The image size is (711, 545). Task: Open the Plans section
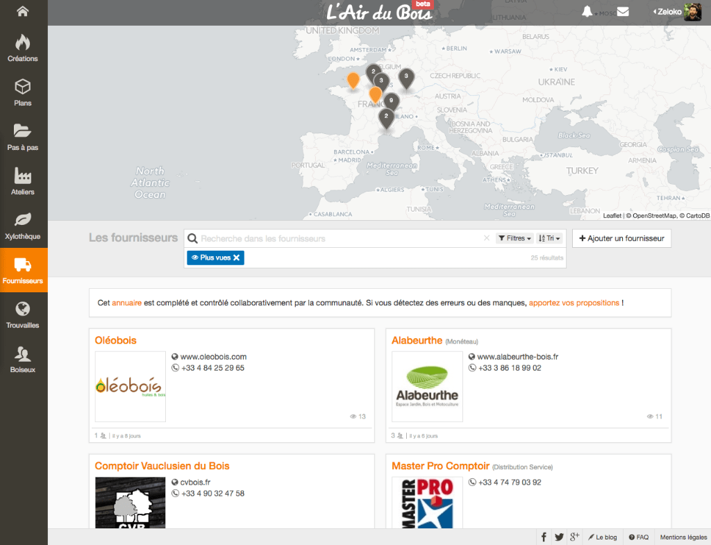tap(23, 92)
